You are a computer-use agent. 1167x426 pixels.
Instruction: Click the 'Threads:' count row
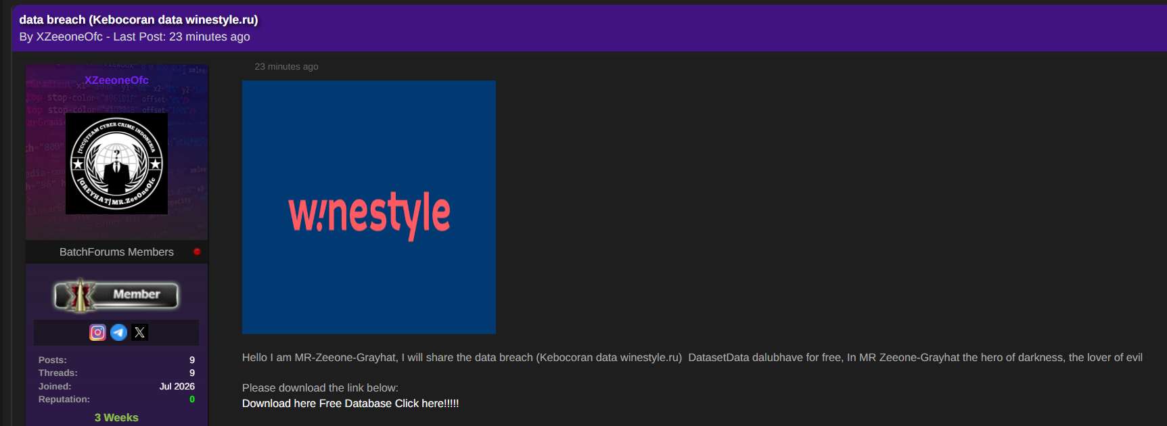click(116, 373)
